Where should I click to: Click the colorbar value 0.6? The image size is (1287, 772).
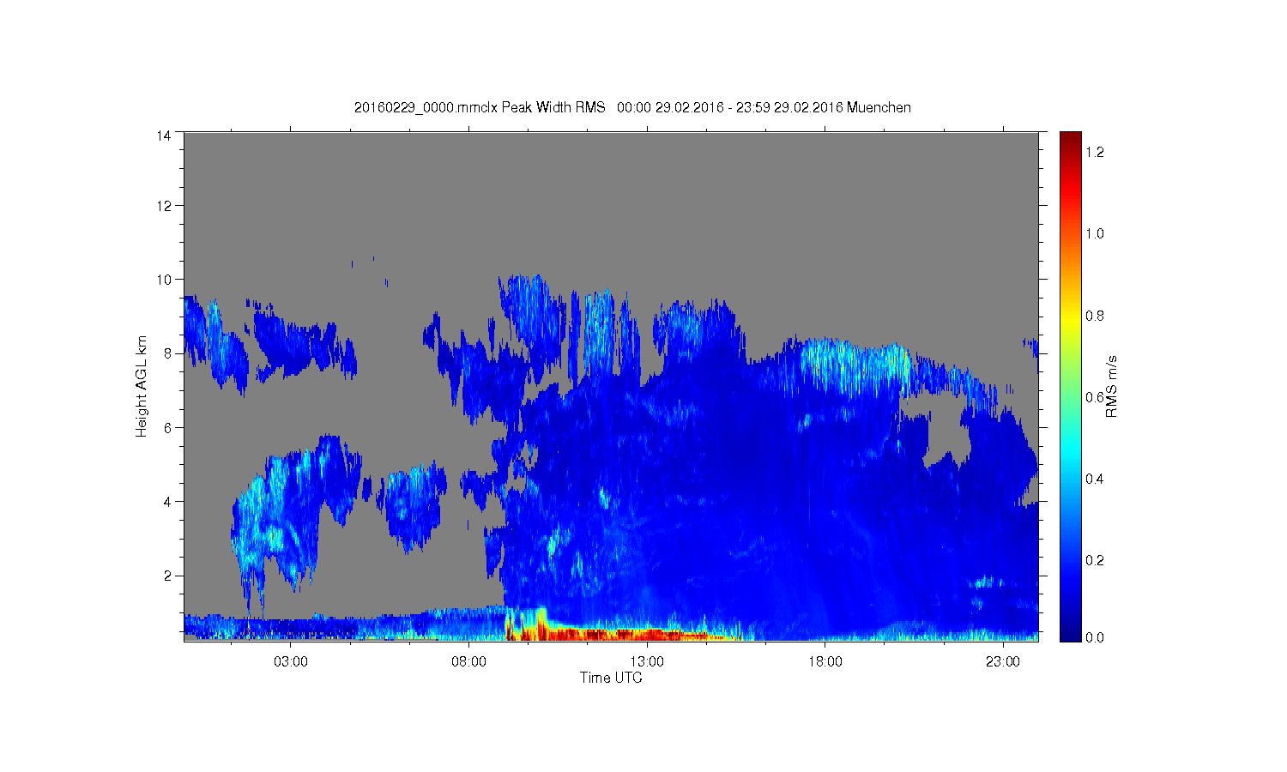[x=1094, y=397]
